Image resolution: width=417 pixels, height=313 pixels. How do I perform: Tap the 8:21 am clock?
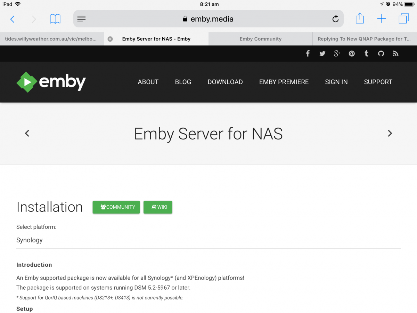(x=209, y=4)
